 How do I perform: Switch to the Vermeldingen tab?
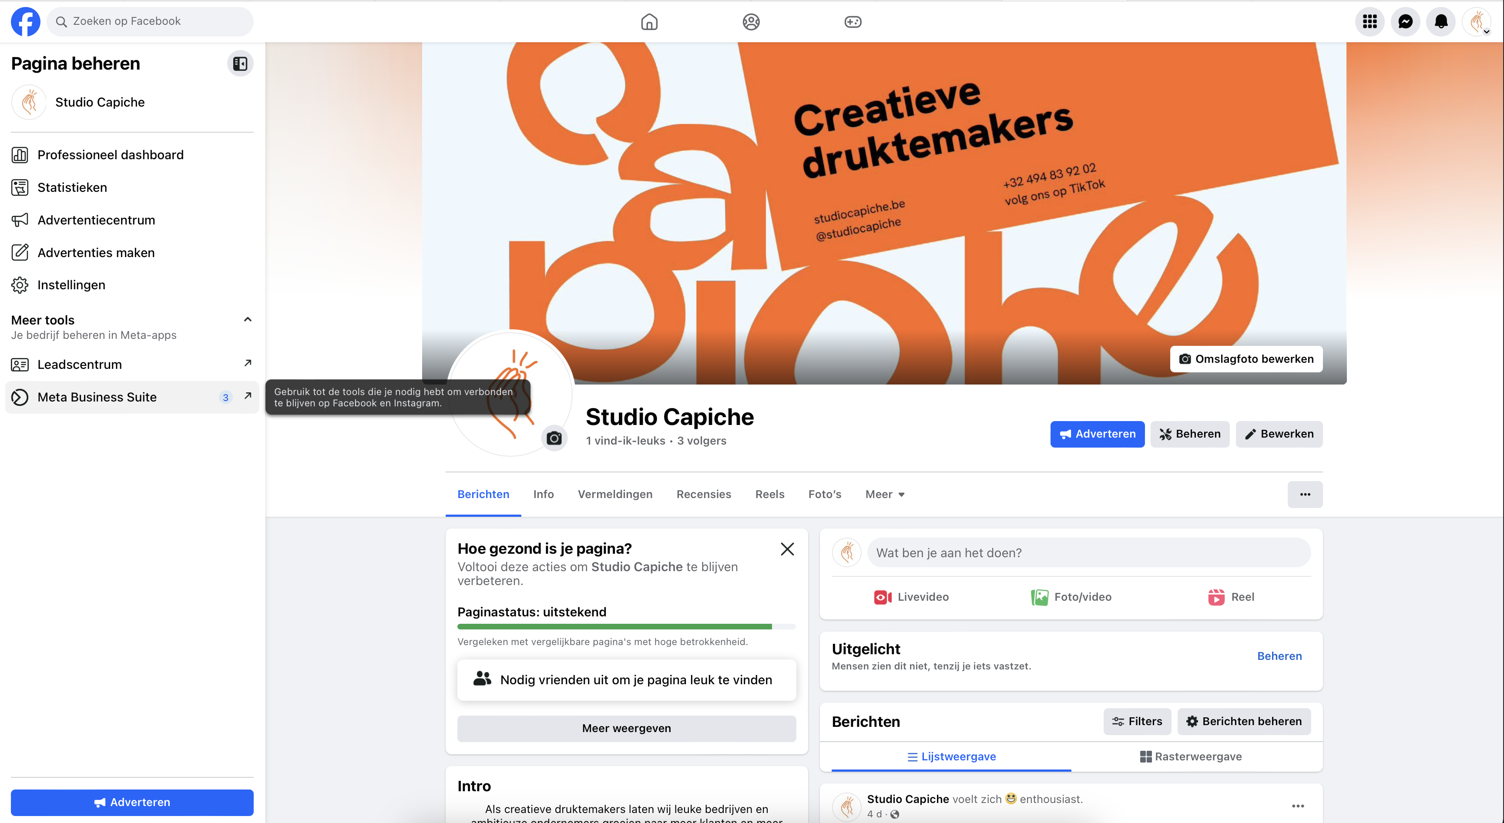tap(615, 495)
